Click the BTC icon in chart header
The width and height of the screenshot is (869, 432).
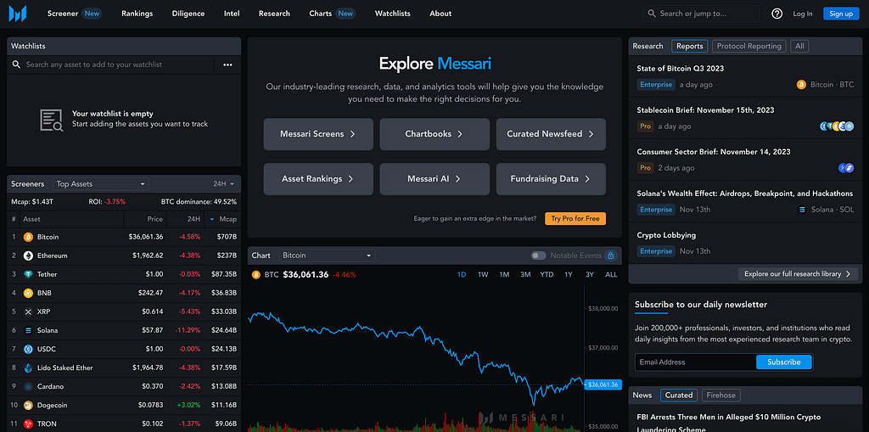point(256,274)
